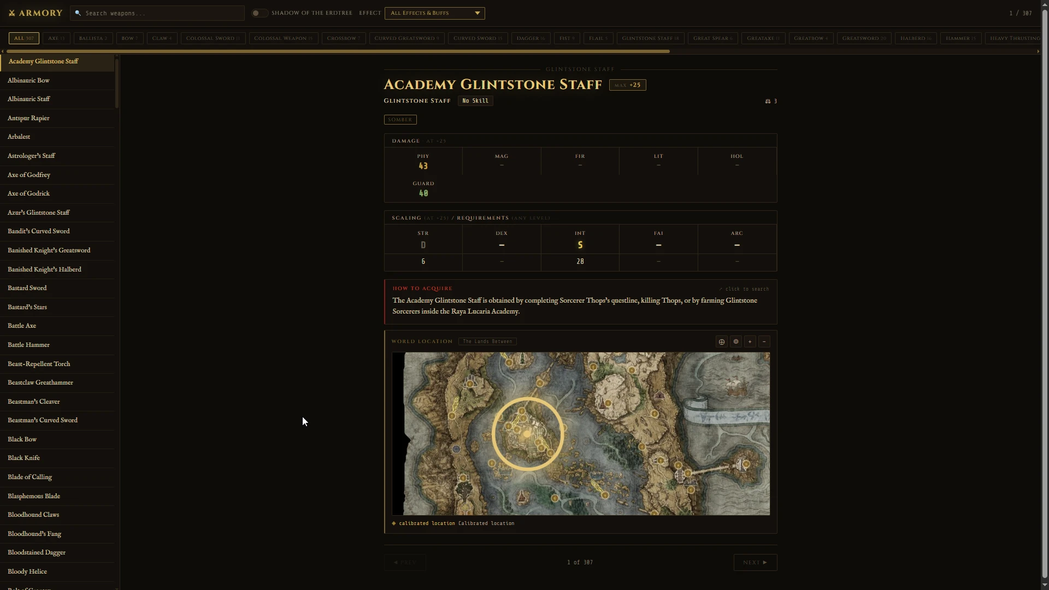
Task: Click the map target reset icon
Action: click(736, 342)
